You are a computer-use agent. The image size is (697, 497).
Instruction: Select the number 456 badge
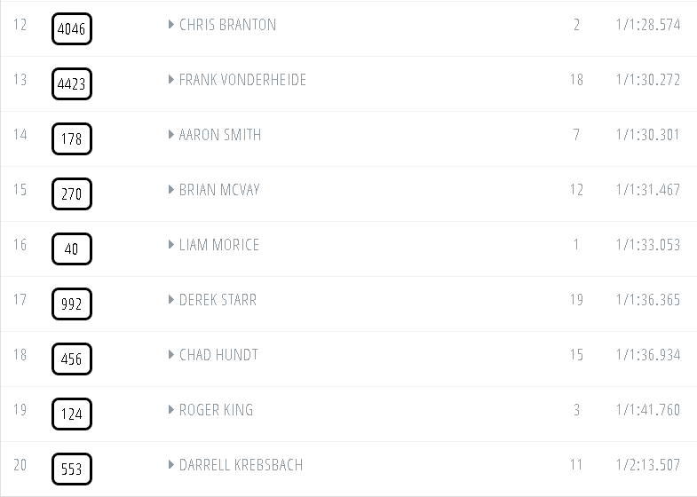tap(71, 359)
